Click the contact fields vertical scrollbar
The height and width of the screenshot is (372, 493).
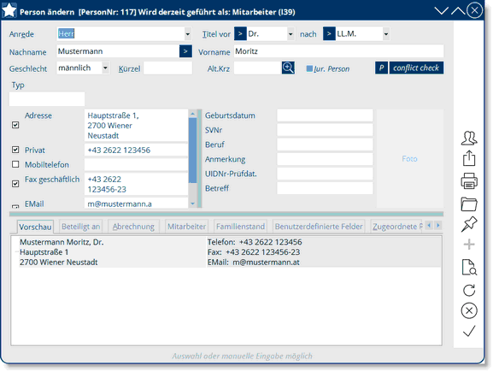[x=192, y=158]
